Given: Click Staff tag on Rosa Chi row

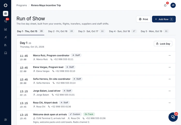Looking at the screenshot, I should 64,103.
